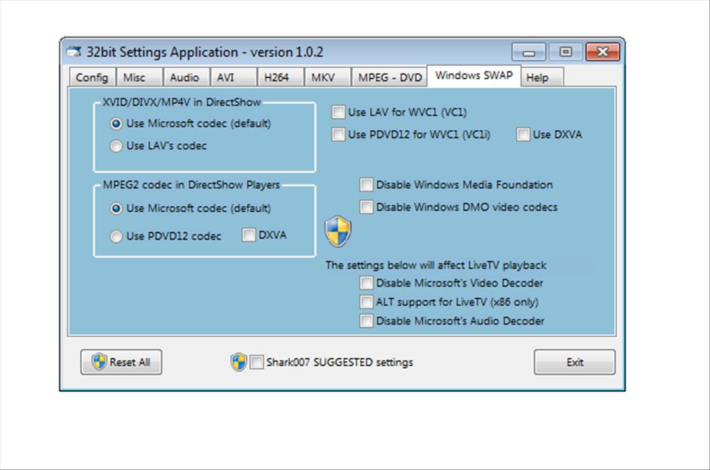Click the UAC shield icon beside Disable Windows options
This screenshot has height=470, width=710.
pyautogui.click(x=338, y=231)
